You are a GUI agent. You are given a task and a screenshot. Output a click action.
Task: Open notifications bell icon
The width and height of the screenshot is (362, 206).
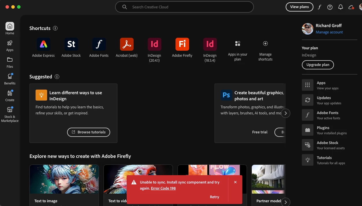[341, 7]
